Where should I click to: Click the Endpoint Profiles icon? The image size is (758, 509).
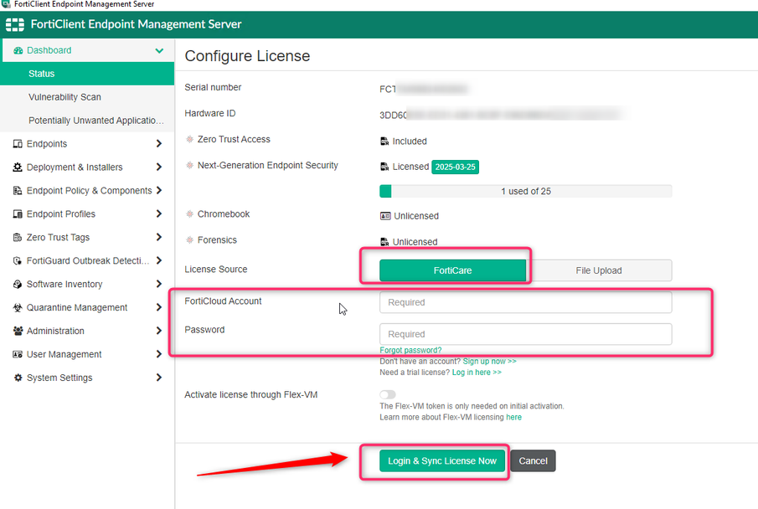(18, 213)
